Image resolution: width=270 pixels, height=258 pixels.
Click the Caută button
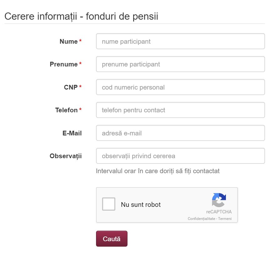(x=112, y=239)
